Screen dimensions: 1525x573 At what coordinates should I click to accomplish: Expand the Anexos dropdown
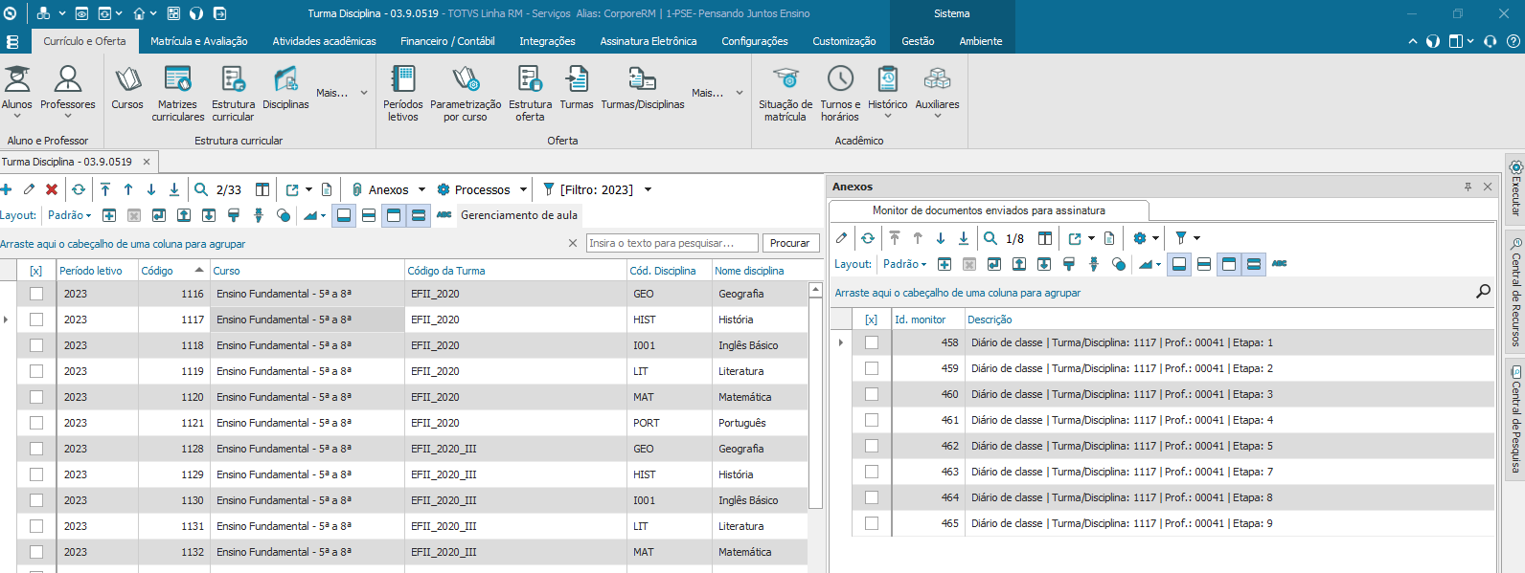tap(421, 189)
